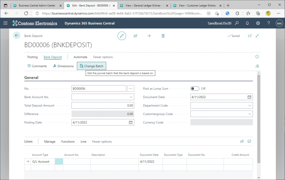Open the Functions menu in Lines
The width and height of the screenshot is (285, 180).
[x=68, y=142]
